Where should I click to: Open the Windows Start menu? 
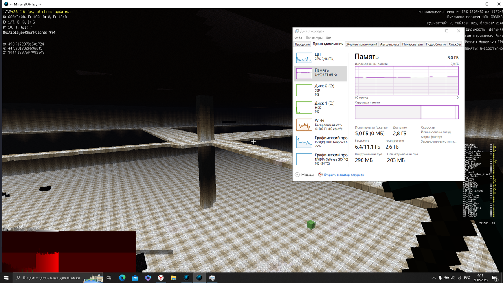(6, 278)
